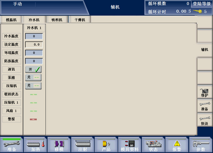Toggle the 通讯 communication 开 switch
The width and height of the screenshot is (213, 153).
click(33, 69)
